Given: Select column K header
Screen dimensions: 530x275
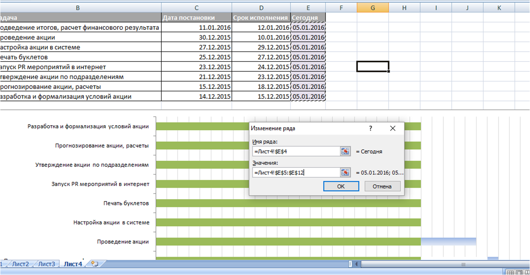Looking at the screenshot, I should [500, 7].
